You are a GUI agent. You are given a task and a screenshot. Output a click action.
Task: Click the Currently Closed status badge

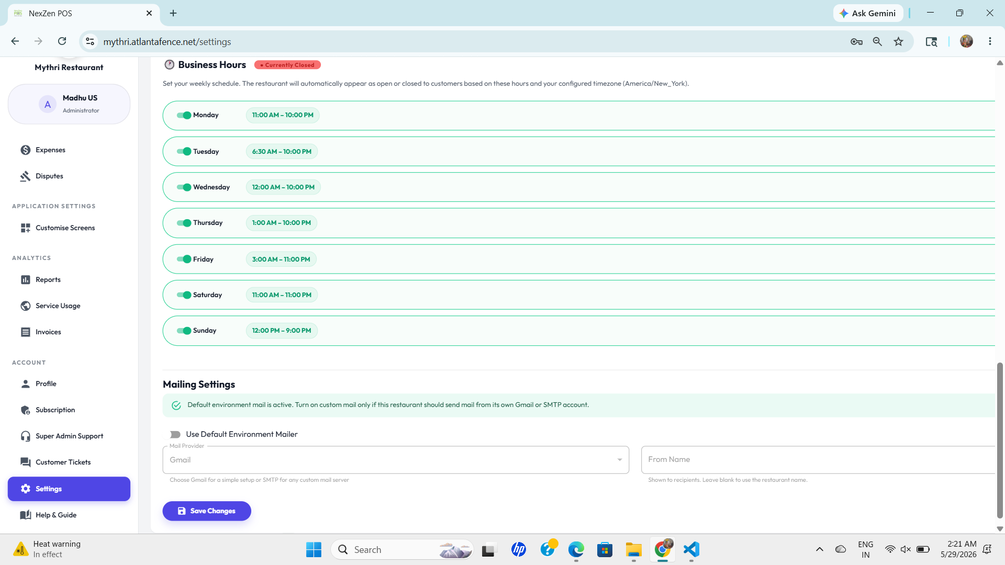pyautogui.click(x=287, y=65)
